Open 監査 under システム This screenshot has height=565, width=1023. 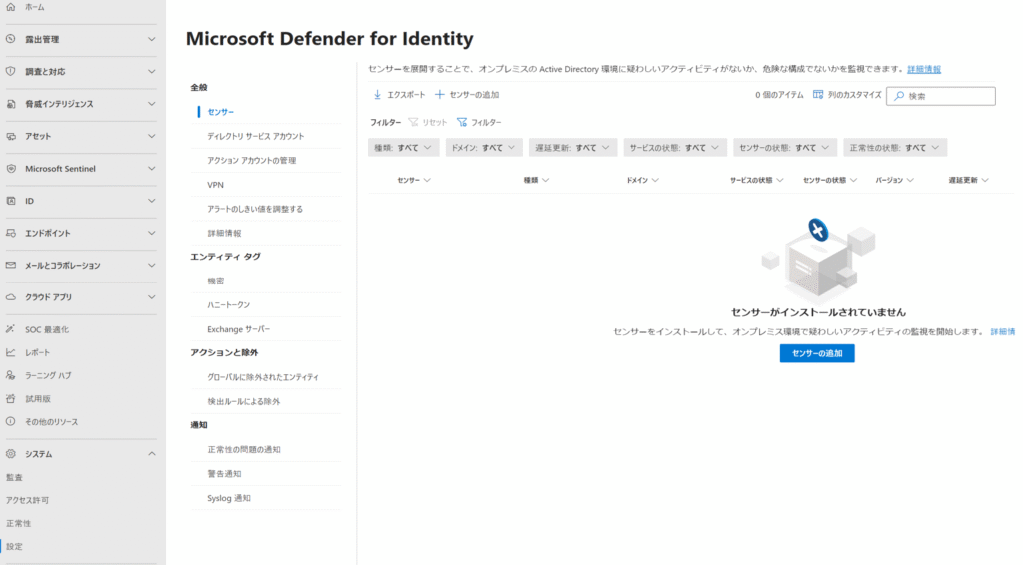click(x=14, y=478)
